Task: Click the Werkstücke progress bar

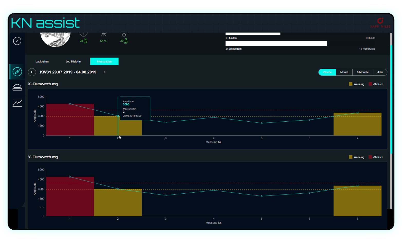Action: 276,44
